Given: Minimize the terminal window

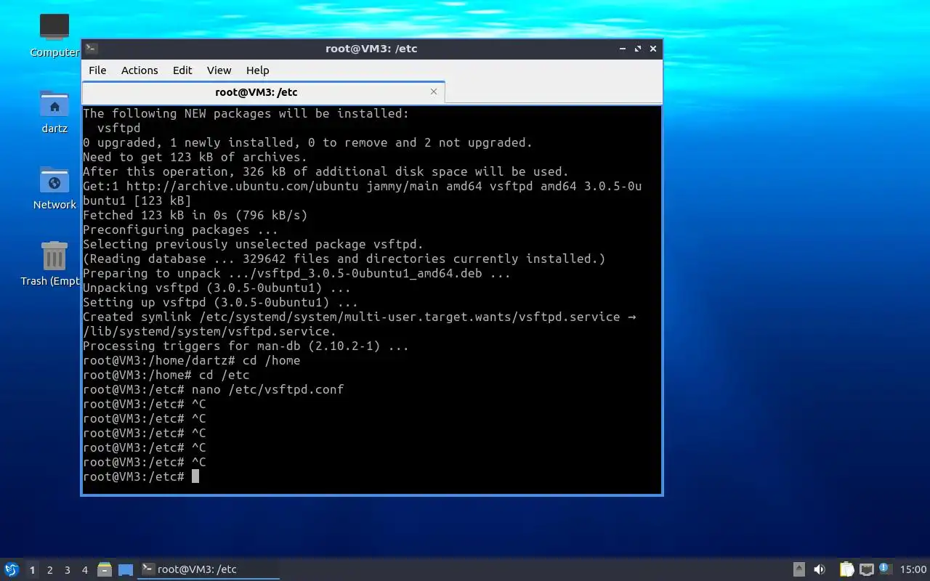Looking at the screenshot, I should click(x=623, y=49).
